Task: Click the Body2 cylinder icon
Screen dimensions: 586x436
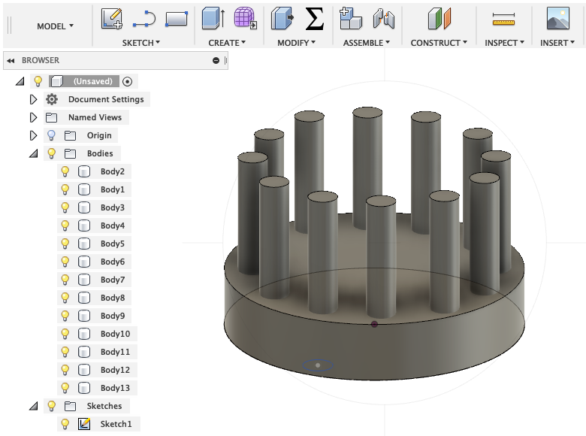Action: click(x=84, y=171)
